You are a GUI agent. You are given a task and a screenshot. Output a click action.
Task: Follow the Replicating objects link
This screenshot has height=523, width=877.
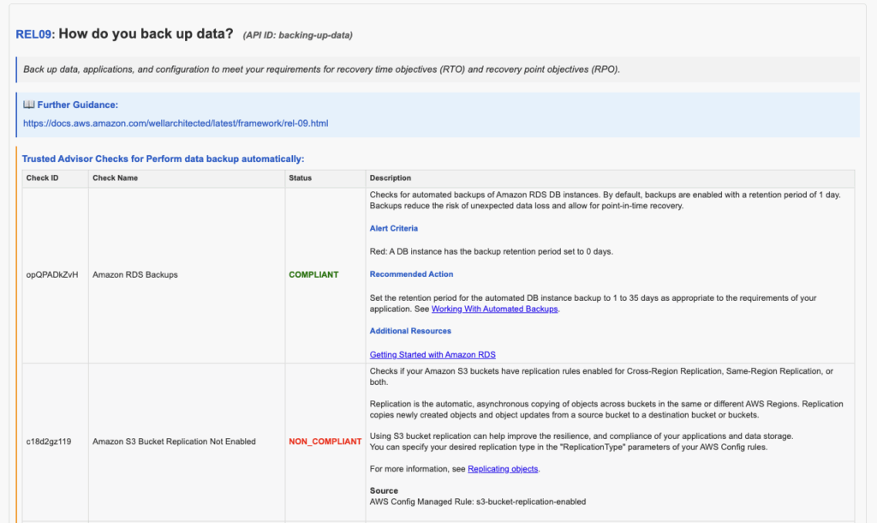[x=503, y=469]
